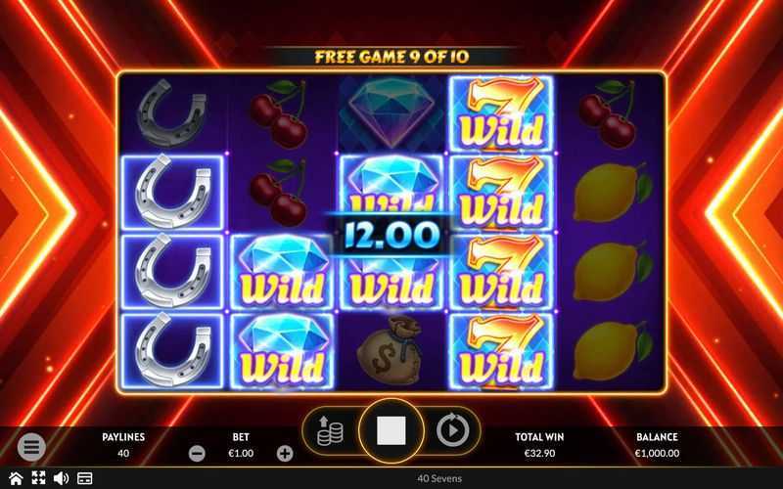Click the dim diamond atop reel three
783x489 pixels.
point(391,112)
